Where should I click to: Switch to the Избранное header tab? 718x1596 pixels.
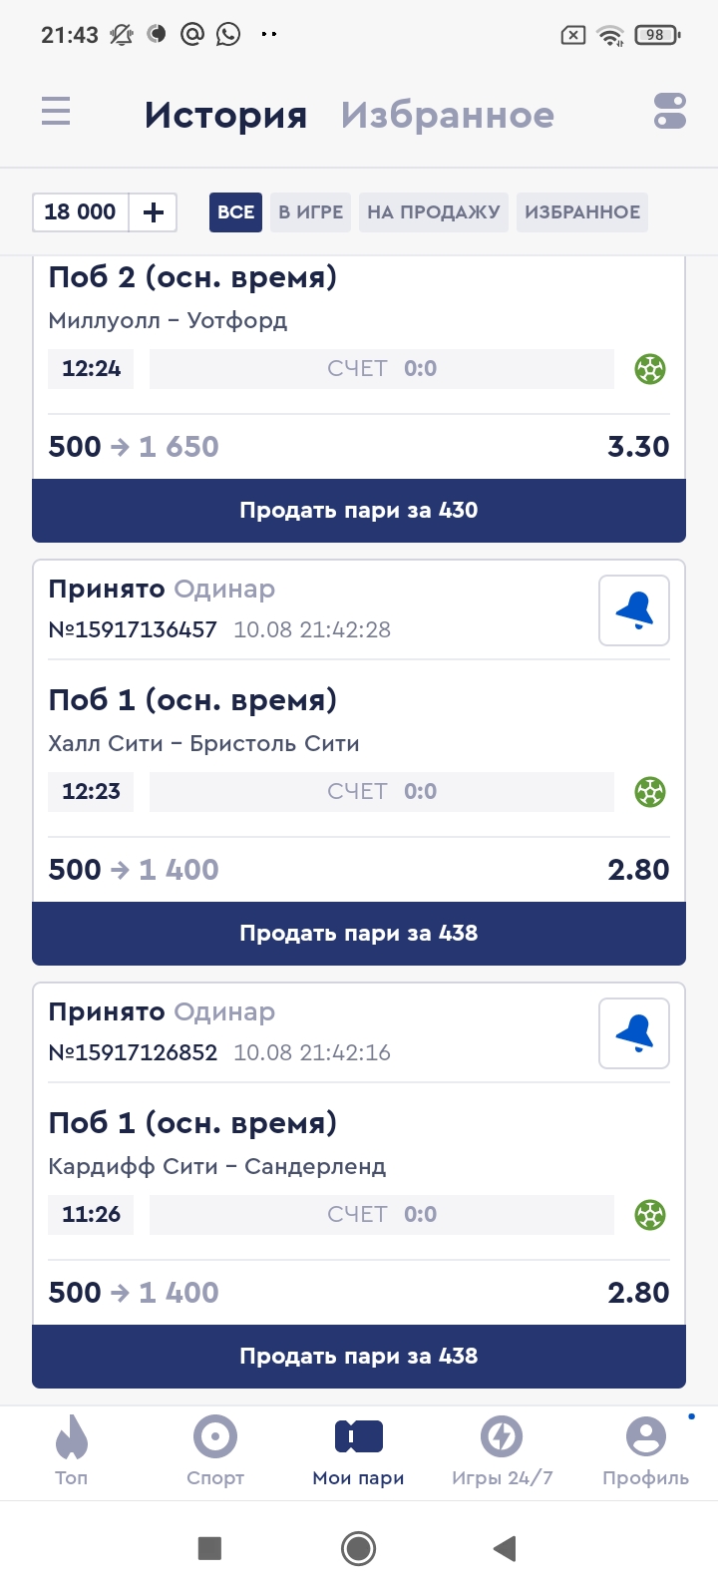[x=447, y=115]
